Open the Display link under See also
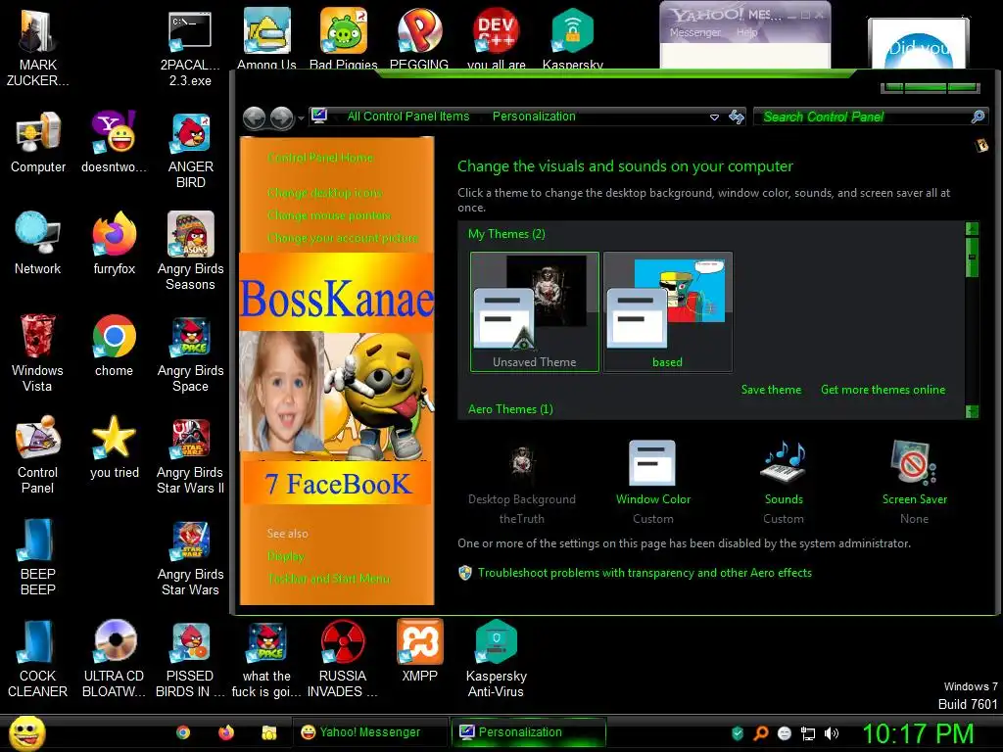 click(285, 556)
